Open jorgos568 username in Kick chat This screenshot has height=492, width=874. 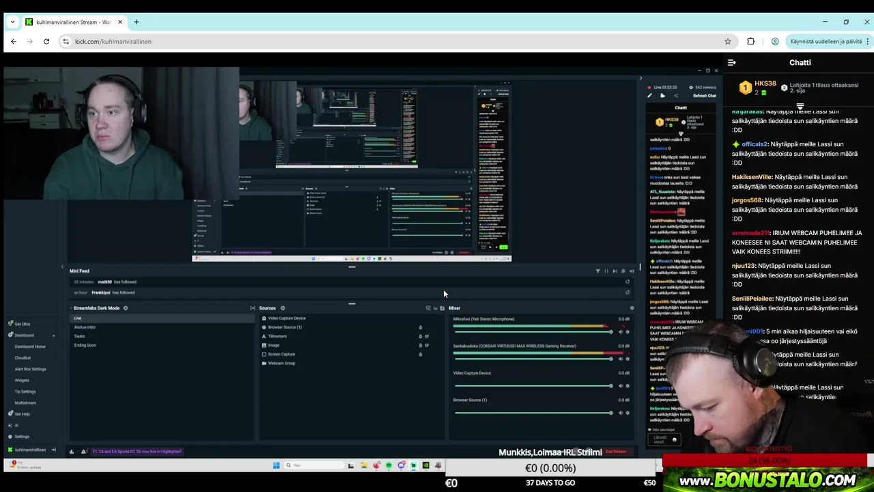click(747, 200)
